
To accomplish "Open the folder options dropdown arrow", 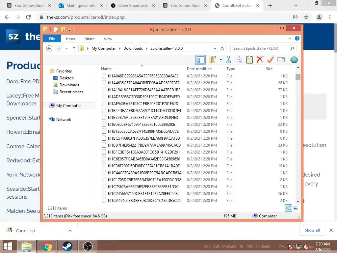I will click(220, 60).
